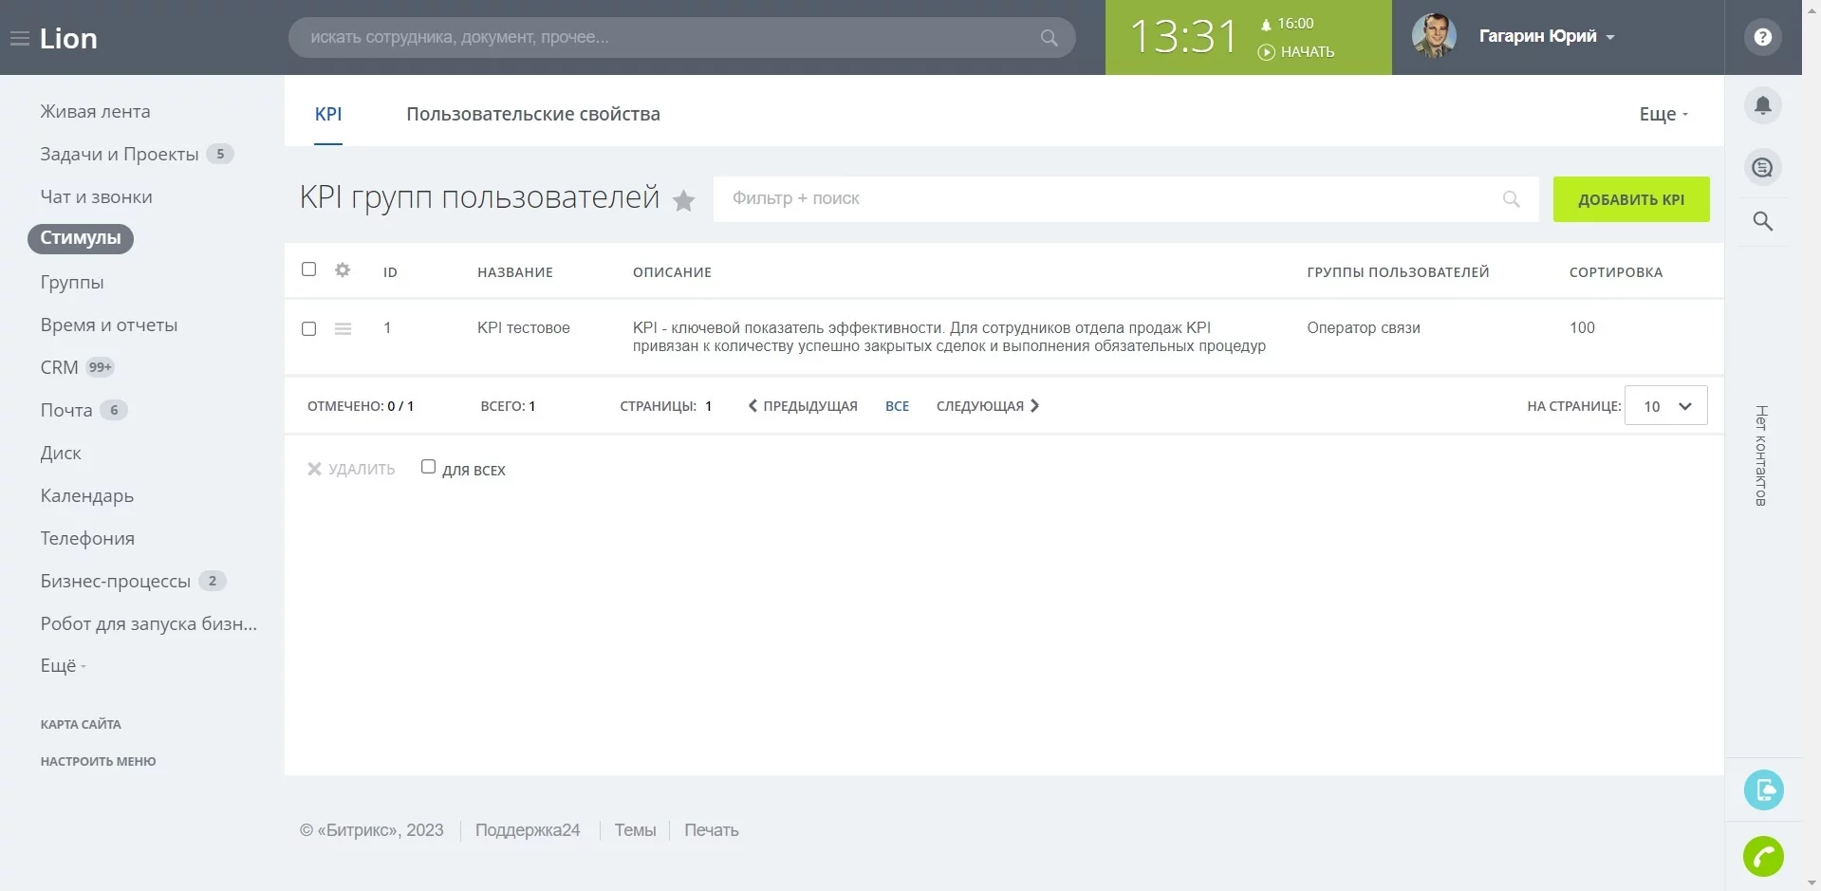
Task: Expand the "Еще" dropdown in top tabs
Action: click(x=1663, y=115)
